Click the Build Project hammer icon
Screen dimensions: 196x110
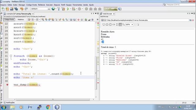(x=58, y=9)
